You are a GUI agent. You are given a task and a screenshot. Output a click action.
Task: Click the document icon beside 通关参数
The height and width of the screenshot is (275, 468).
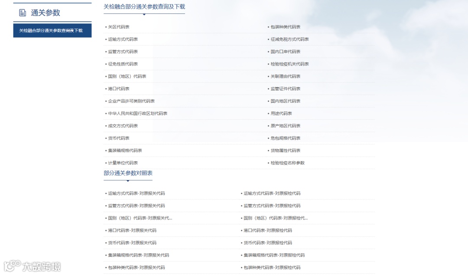click(23, 13)
